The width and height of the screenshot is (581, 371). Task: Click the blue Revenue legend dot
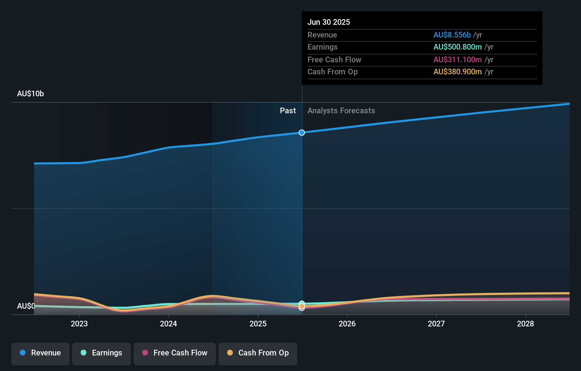click(23, 353)
